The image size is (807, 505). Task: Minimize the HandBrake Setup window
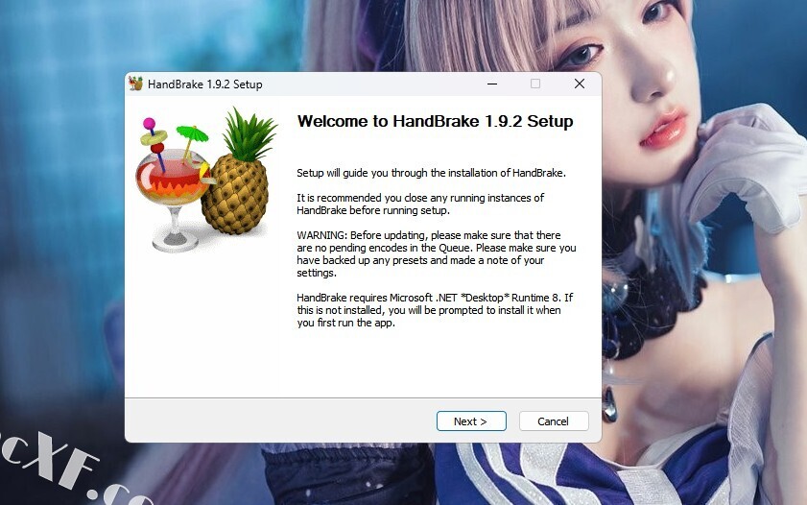(x=492, y=84)
